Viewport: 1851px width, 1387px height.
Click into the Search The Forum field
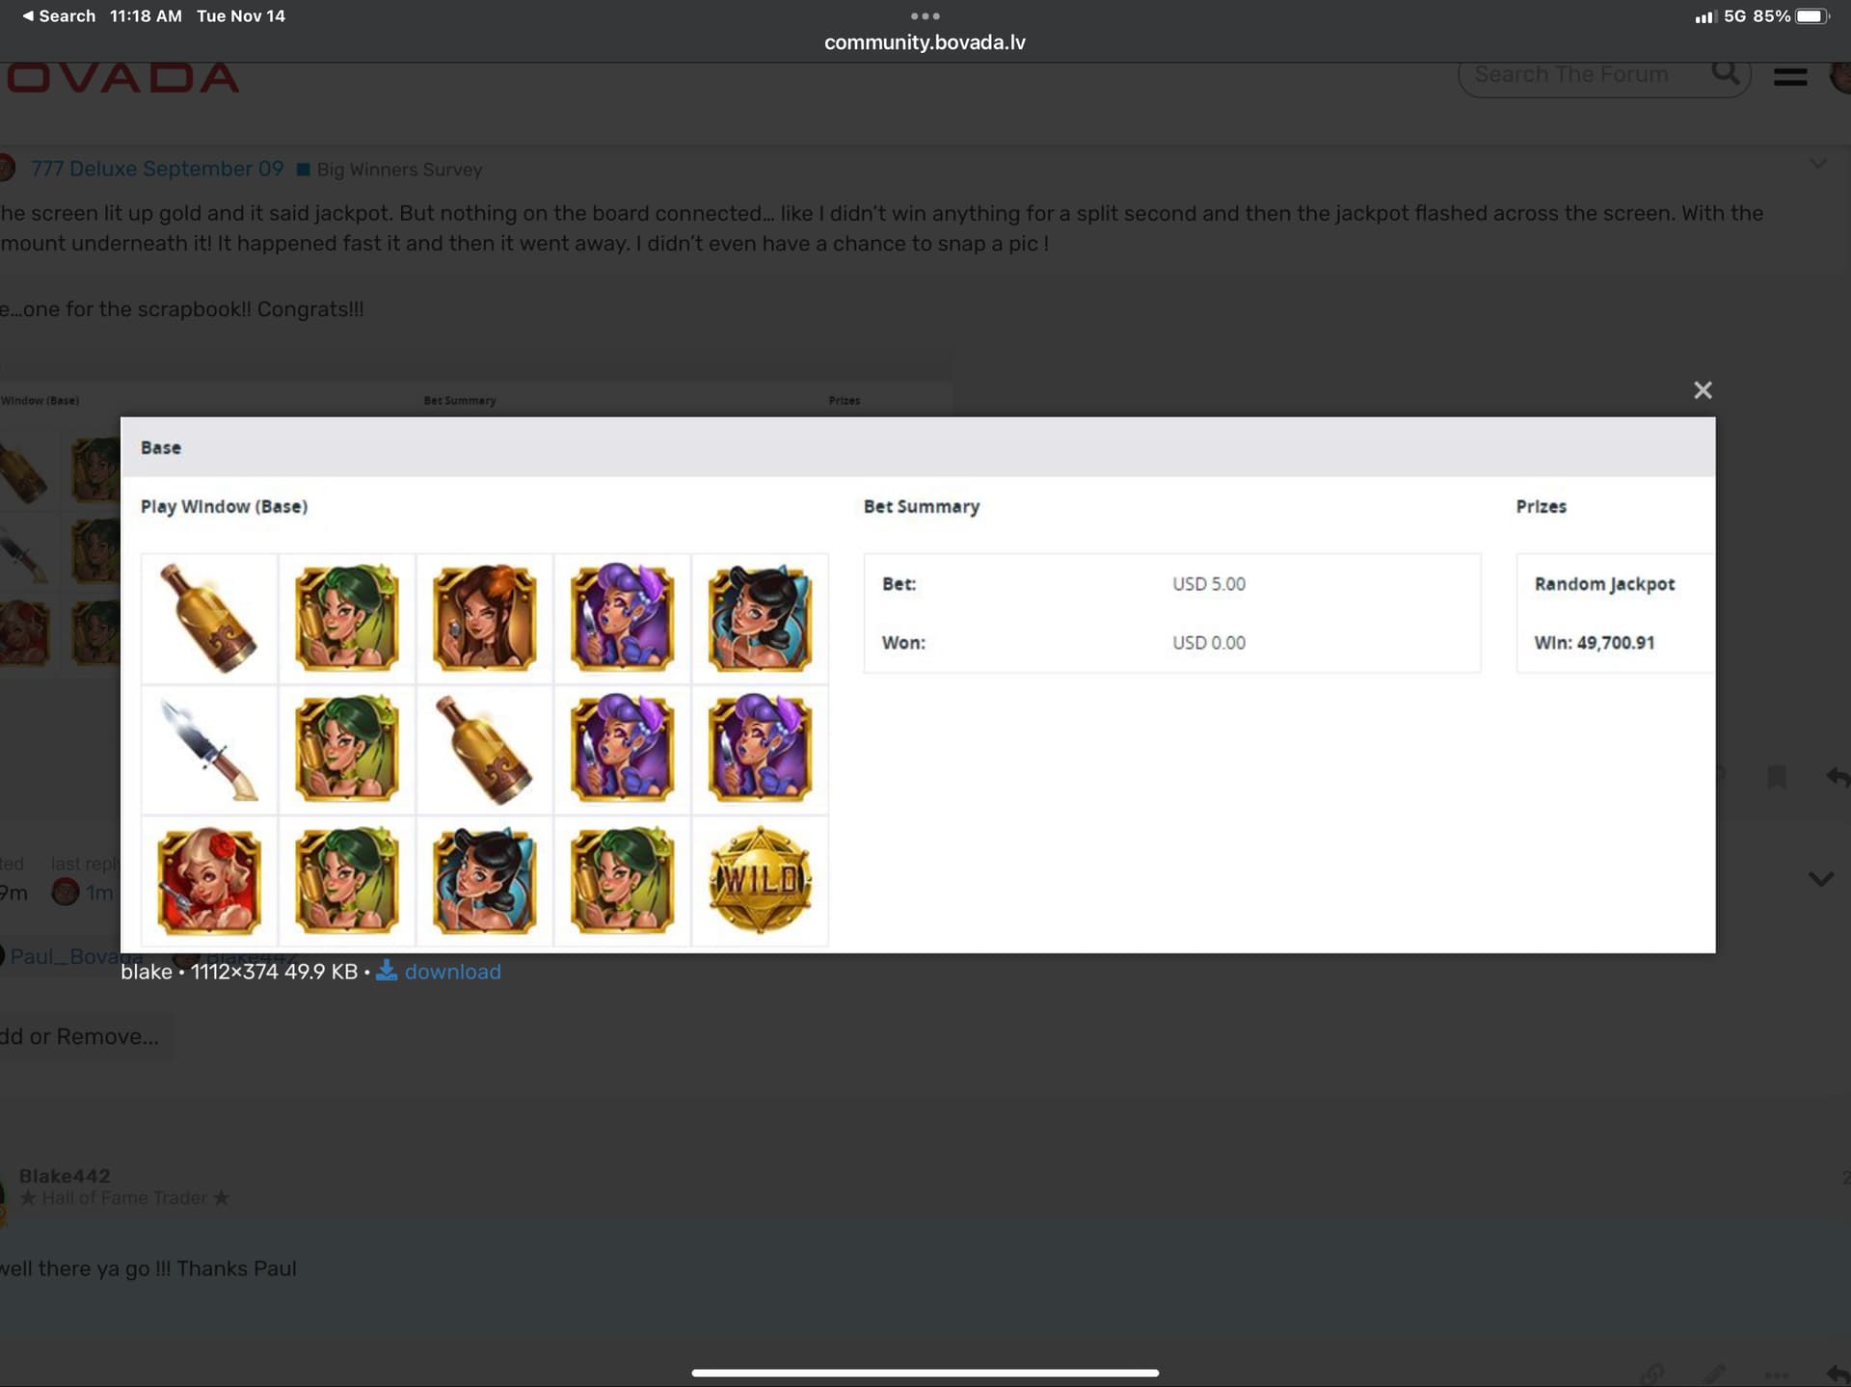click(x=1581, y=74)
